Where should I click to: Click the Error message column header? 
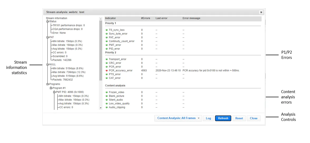(191, 18)
